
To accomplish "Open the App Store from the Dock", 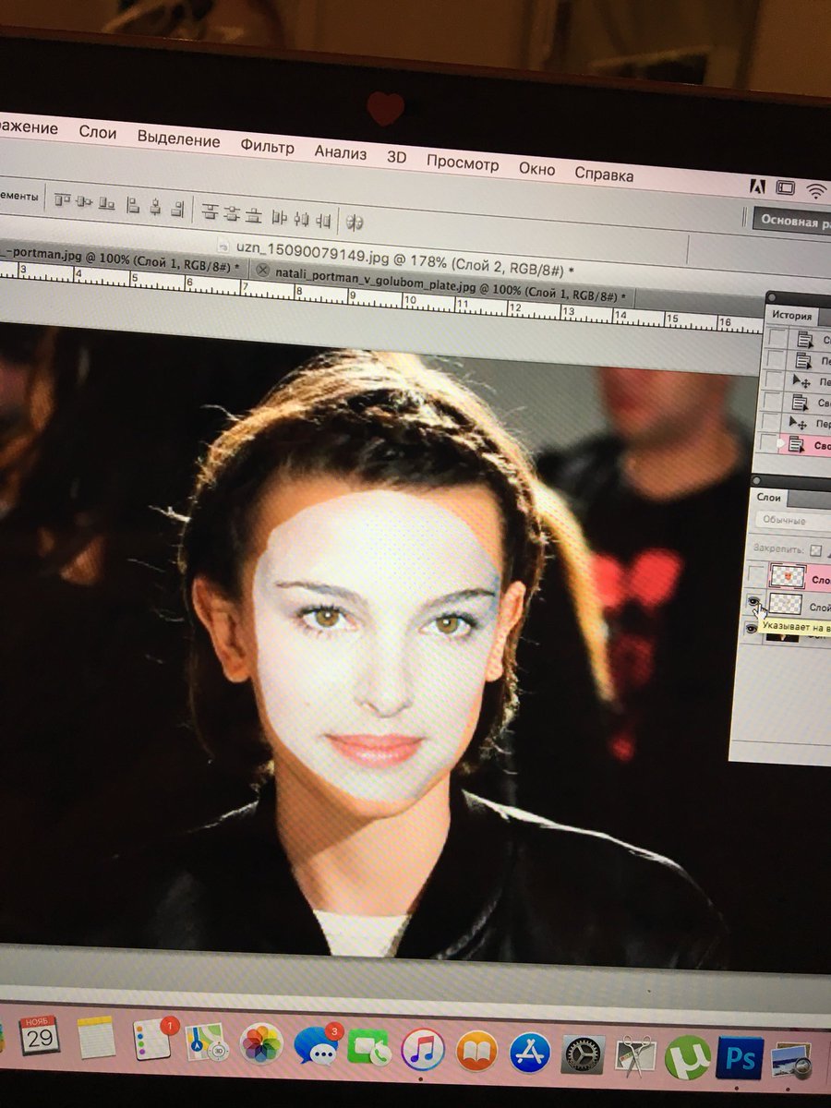I will point(530,1052).
